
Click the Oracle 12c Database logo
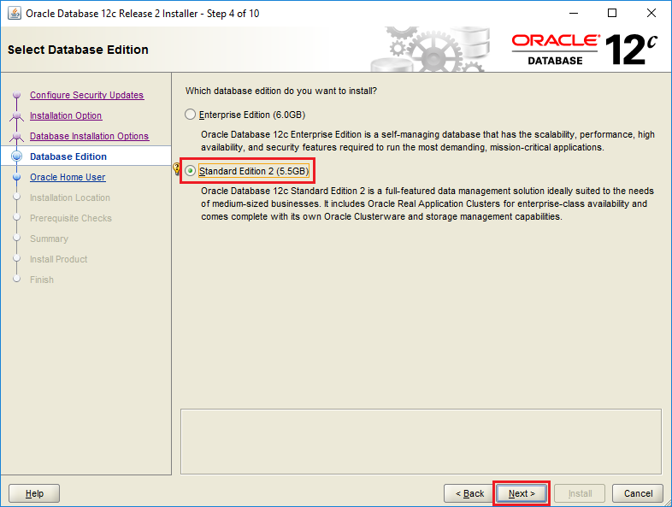point(585,50)
